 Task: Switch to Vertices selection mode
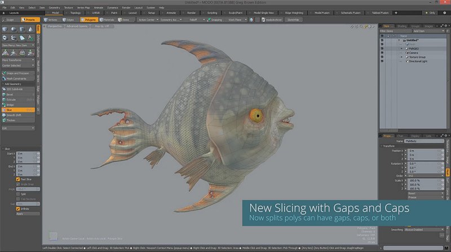[x=50, y=20]
